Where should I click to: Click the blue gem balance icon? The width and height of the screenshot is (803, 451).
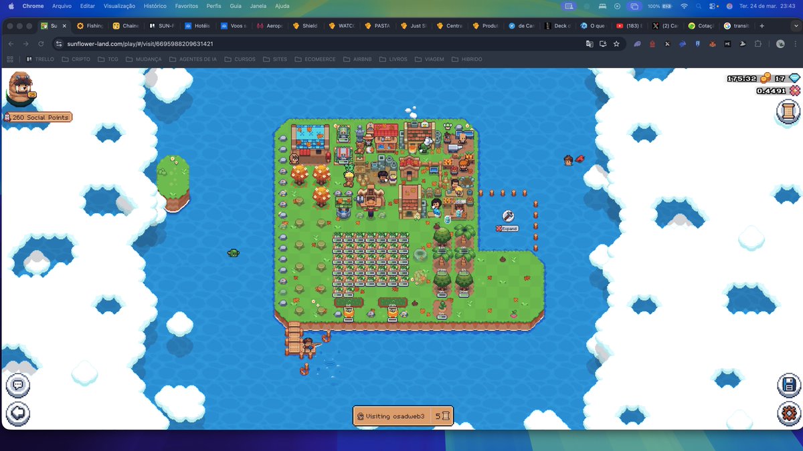(x=794, y=78)
